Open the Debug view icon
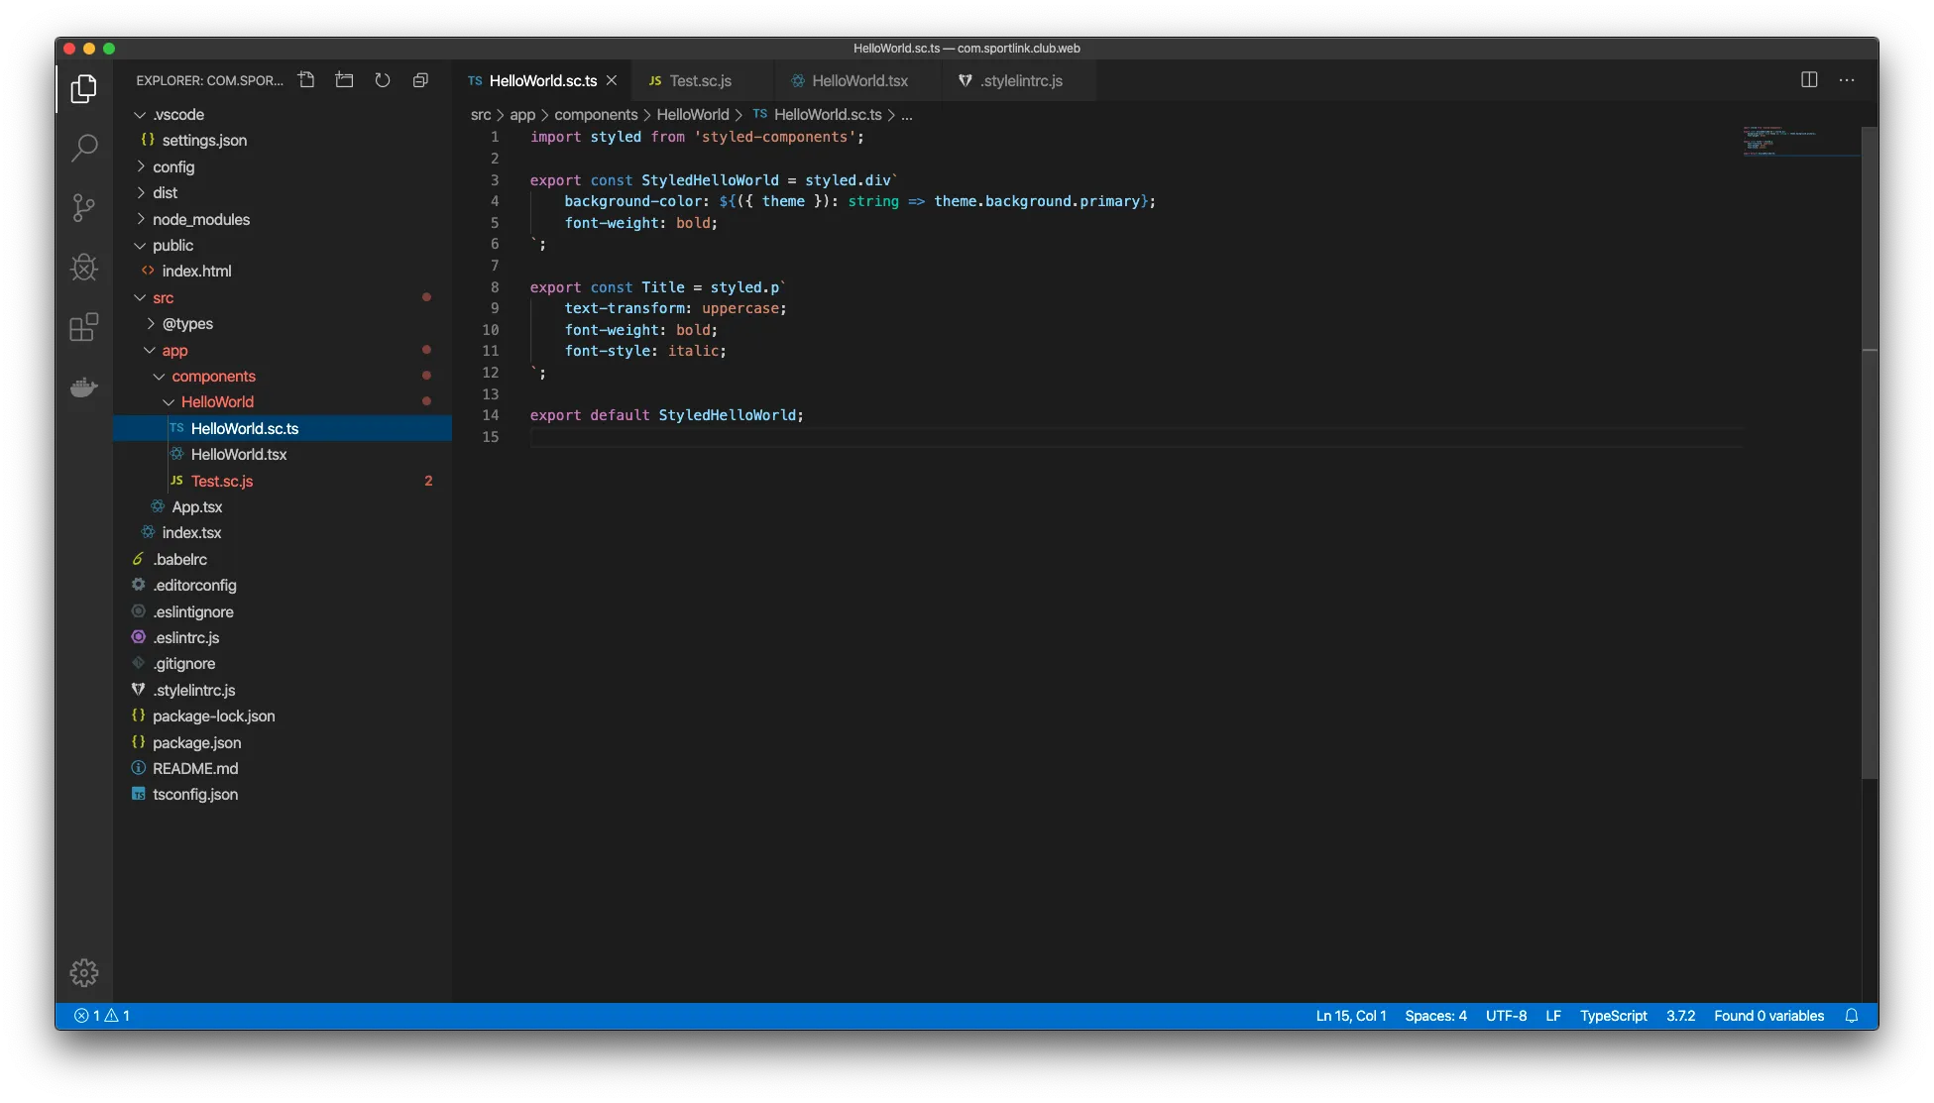 tap(84, 267)
